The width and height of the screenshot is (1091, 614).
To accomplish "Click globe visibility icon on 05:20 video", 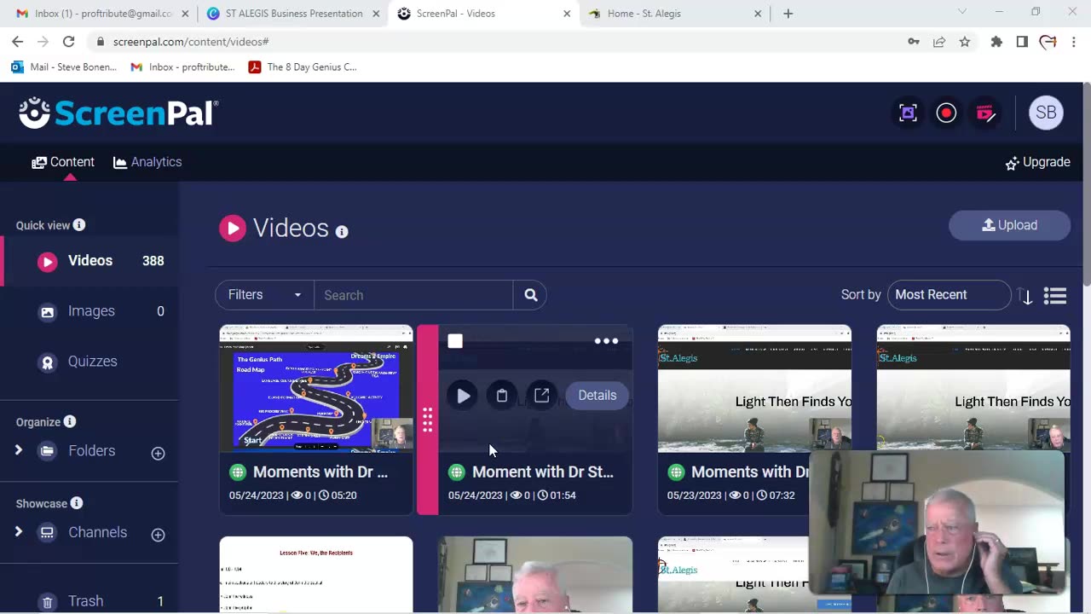I will pyautogui.click(x=238, y=472).
